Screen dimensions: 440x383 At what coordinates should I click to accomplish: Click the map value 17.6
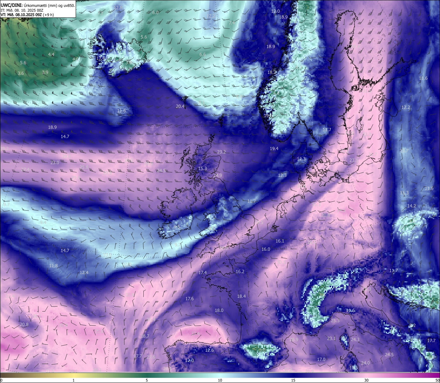189,298
